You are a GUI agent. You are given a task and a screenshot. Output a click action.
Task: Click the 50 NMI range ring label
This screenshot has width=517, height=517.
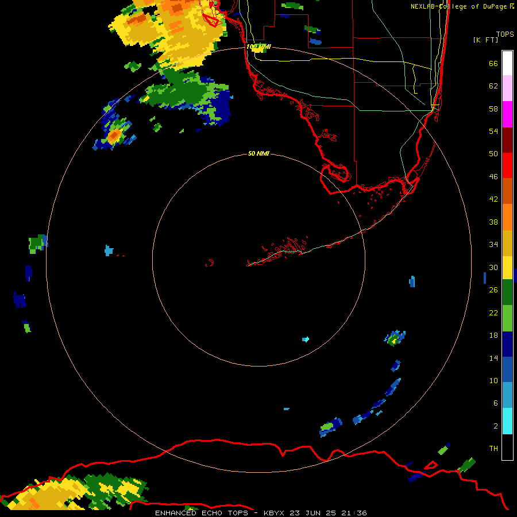pos(258,153)
